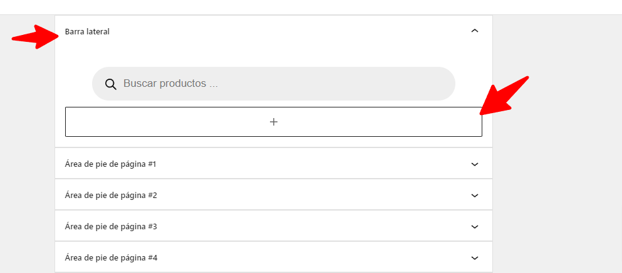Click the Barra lateral heading text
This screenshot has width=622, height=273.
tap(87, 32)
